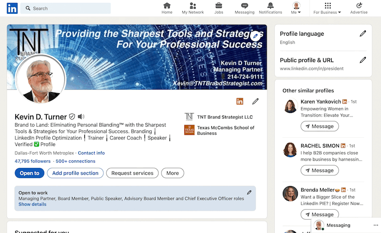The width and height of the screenshot is (381, 233).
Task: Open TNT Brand Strategist LLC company
Action: point(225,117)
